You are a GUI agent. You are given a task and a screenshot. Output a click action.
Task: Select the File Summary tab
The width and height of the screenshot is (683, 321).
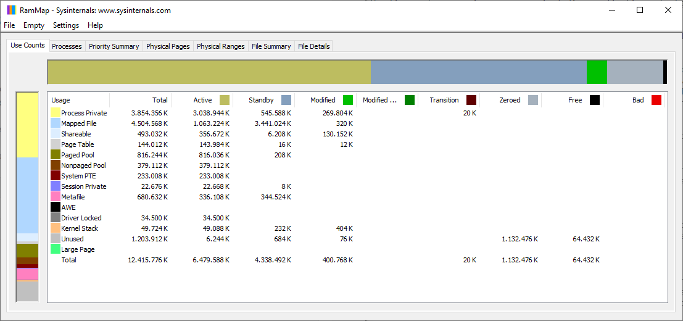271,46
